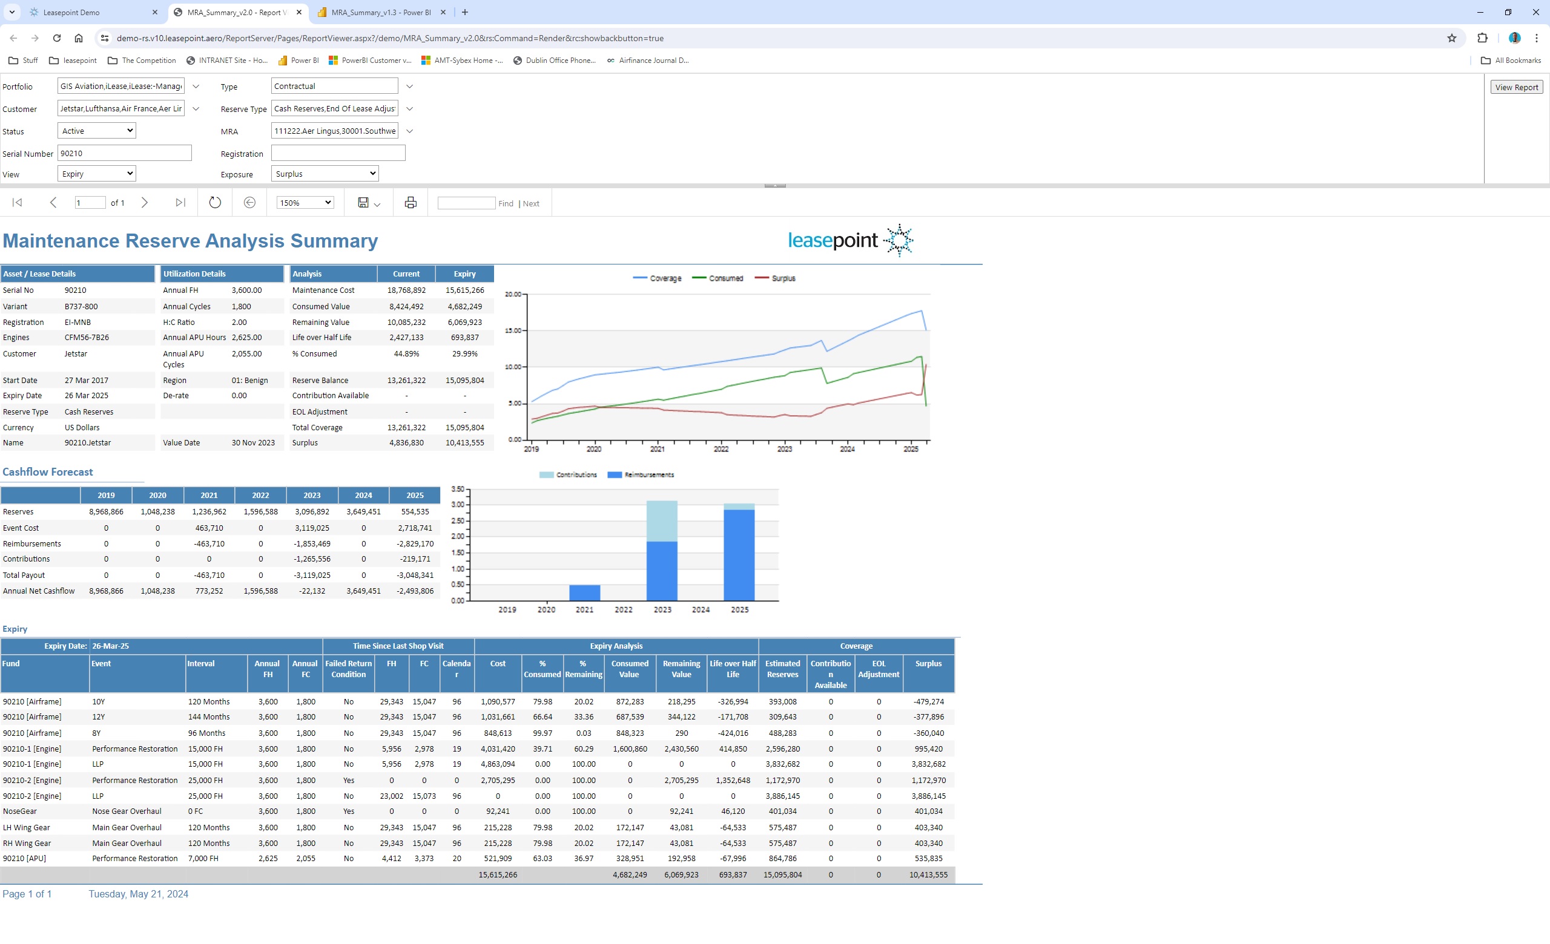1550x944 pixels.
Task: Click Find link in report toolbar
Action: (506, 203)
